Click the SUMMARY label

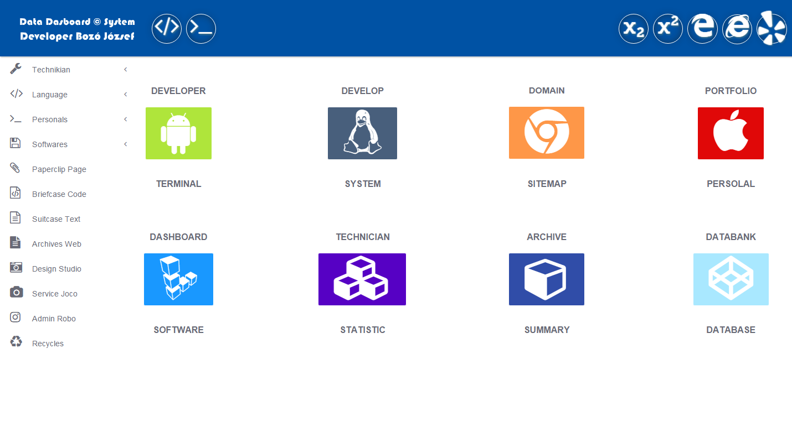pyautogui.click(x=547, y=330)
